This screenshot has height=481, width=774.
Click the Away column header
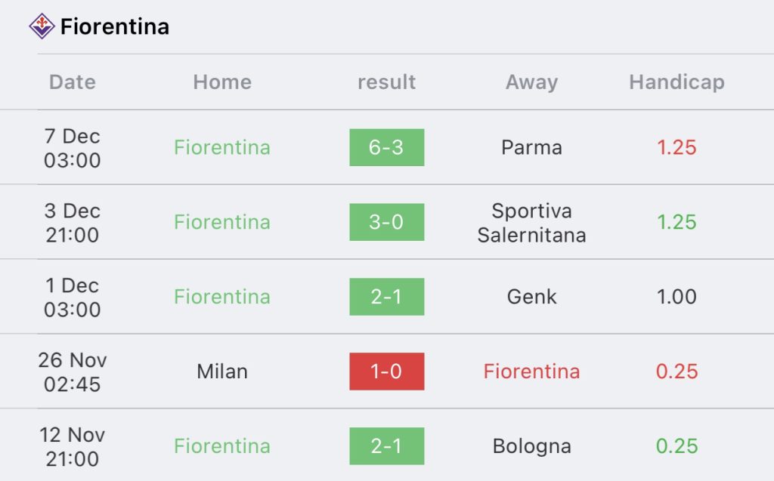(531, 82)
